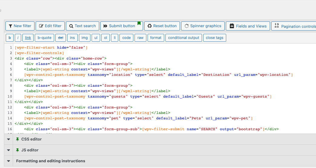Insert ins tag
The height and width of the screenshot is (168, 316).
[72, 38]
